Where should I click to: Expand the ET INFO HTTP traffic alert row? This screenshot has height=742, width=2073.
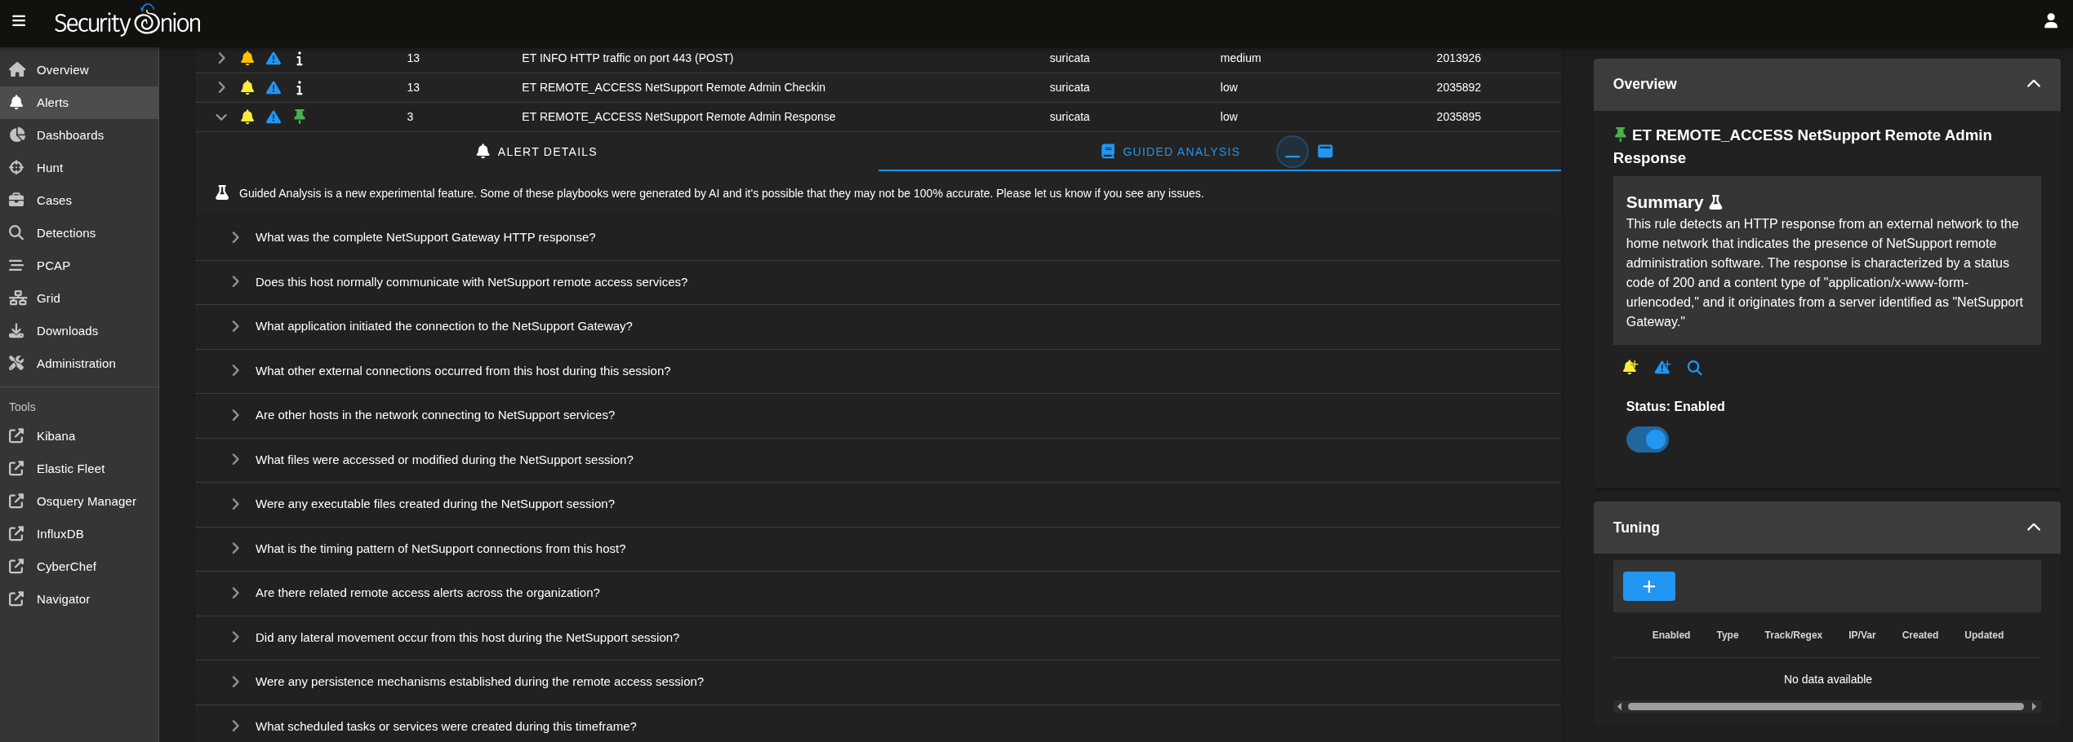pyautogui.click(x=221, y=58)
